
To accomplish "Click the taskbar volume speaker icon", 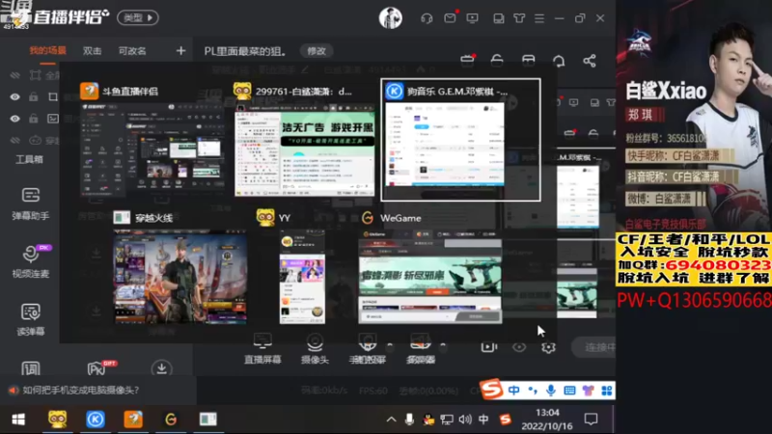I will [465, 420].
